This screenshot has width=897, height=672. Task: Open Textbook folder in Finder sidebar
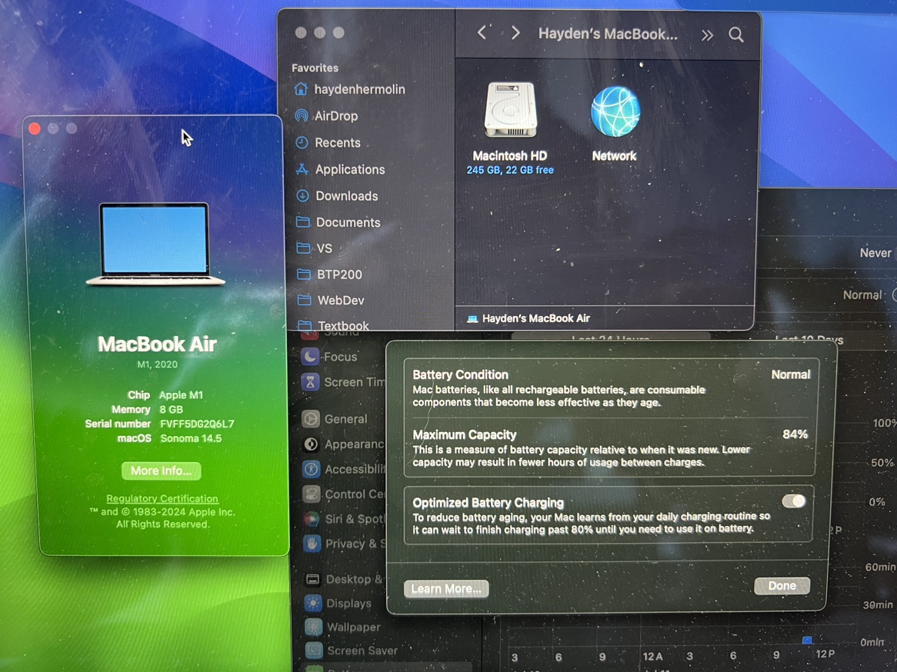click(x=334, y=325)
